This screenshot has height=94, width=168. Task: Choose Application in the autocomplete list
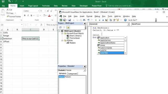pos(112,38)
